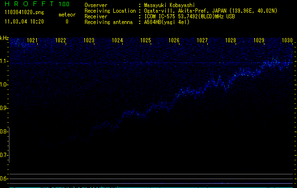Image resolution: width=297 pixels, height=188 pixels.
Task: Click the 1029 time axis marker
Action: click(x=259, y=40)
